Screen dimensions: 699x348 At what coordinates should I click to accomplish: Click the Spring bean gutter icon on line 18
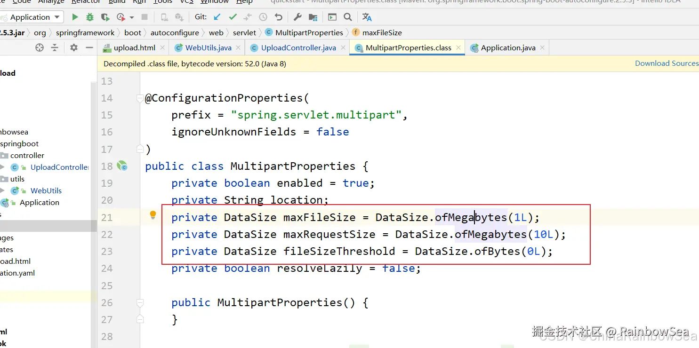[x=122, y=166]
